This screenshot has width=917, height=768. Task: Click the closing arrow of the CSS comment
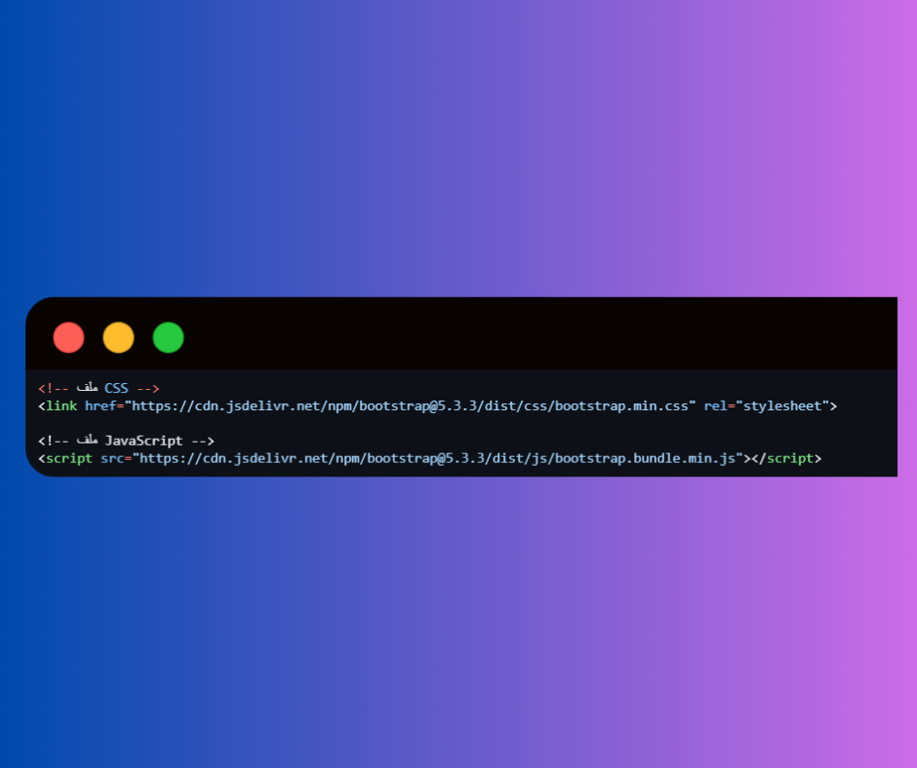[x=148, y=389]
